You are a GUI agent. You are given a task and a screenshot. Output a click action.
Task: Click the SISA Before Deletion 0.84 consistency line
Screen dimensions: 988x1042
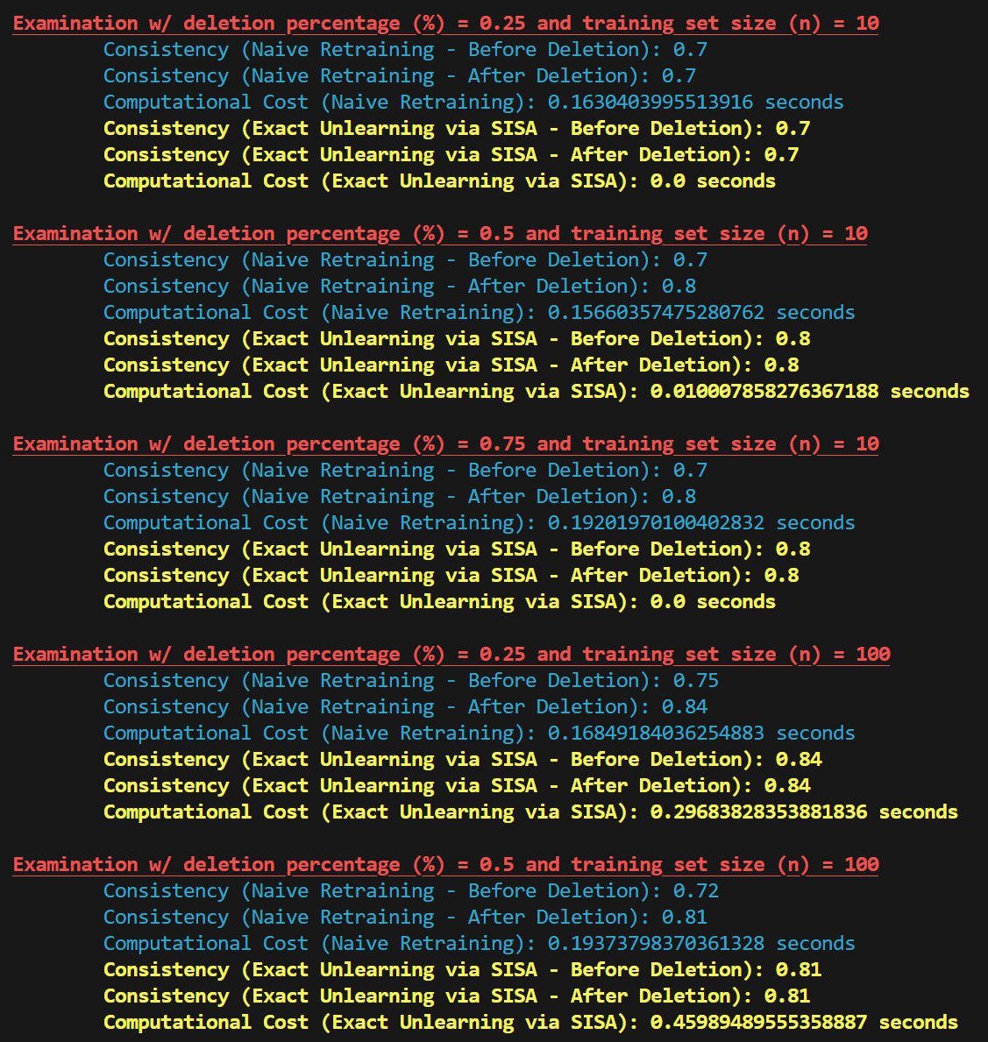pos(462,760)
